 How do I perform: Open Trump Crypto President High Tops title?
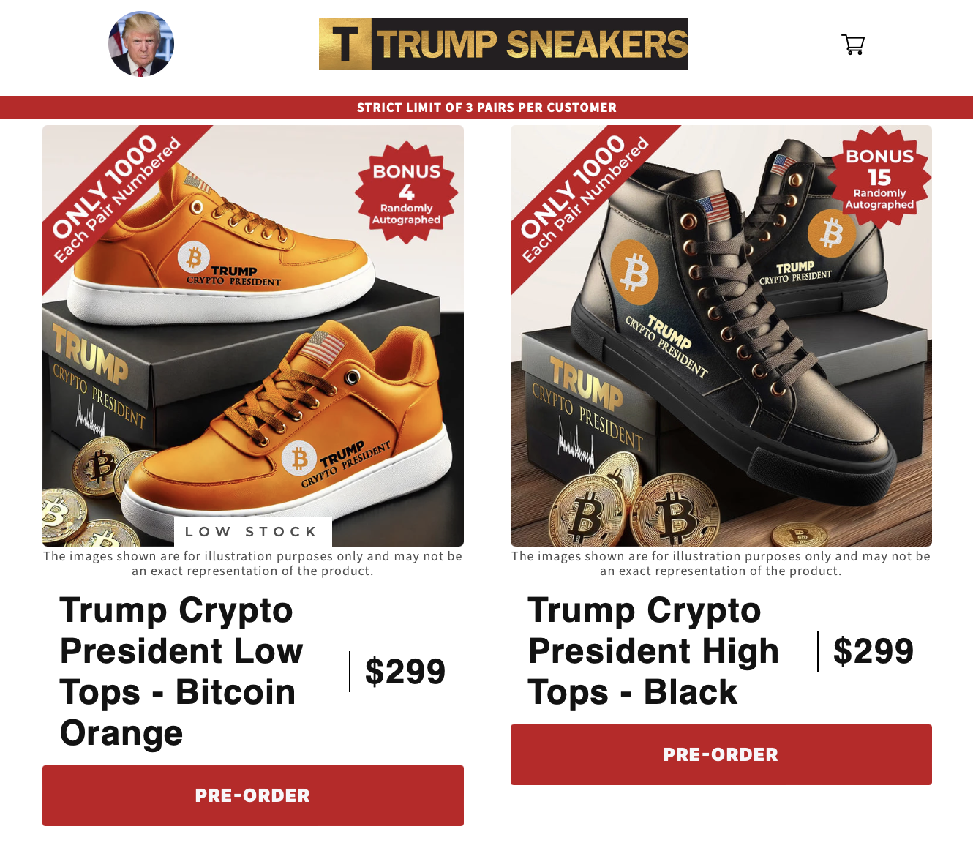point(653,651)
